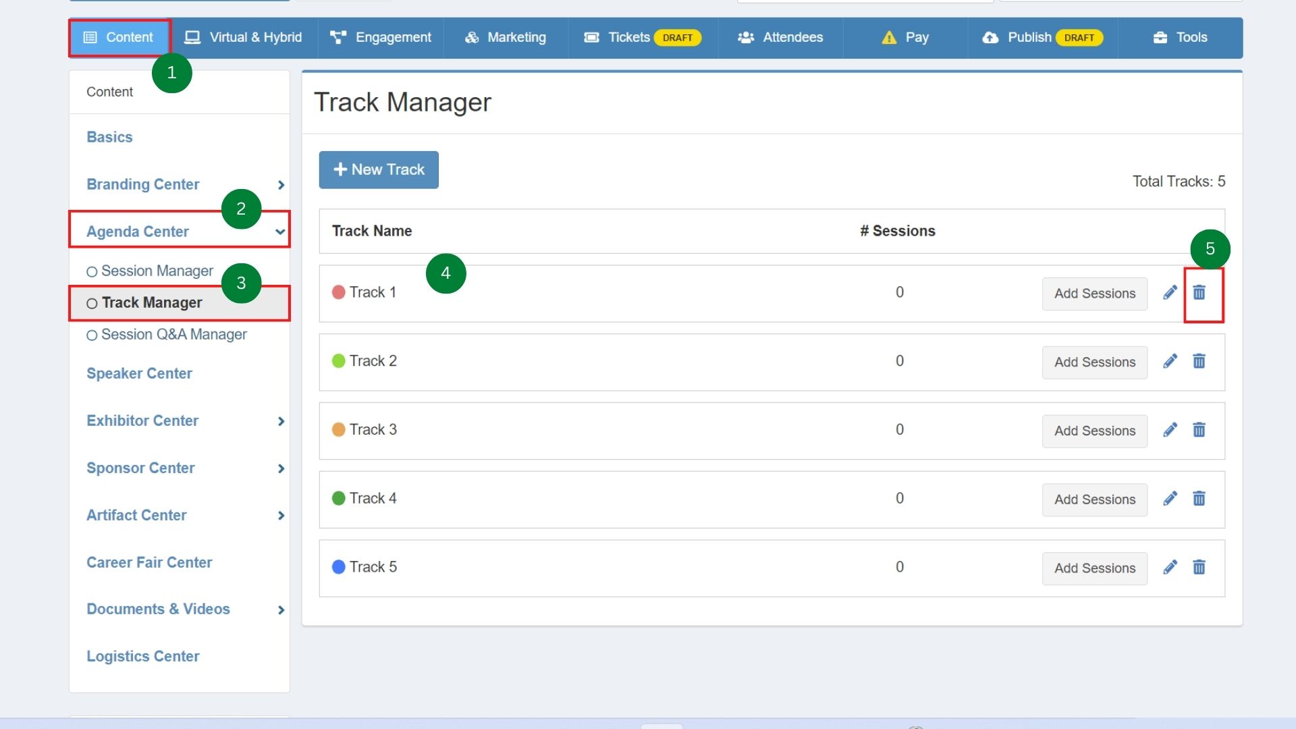Click the pencil icon for Track 1
The height and width of the screenshot is (729, 1296).
pyautogui.click(x=1170, y=293)
